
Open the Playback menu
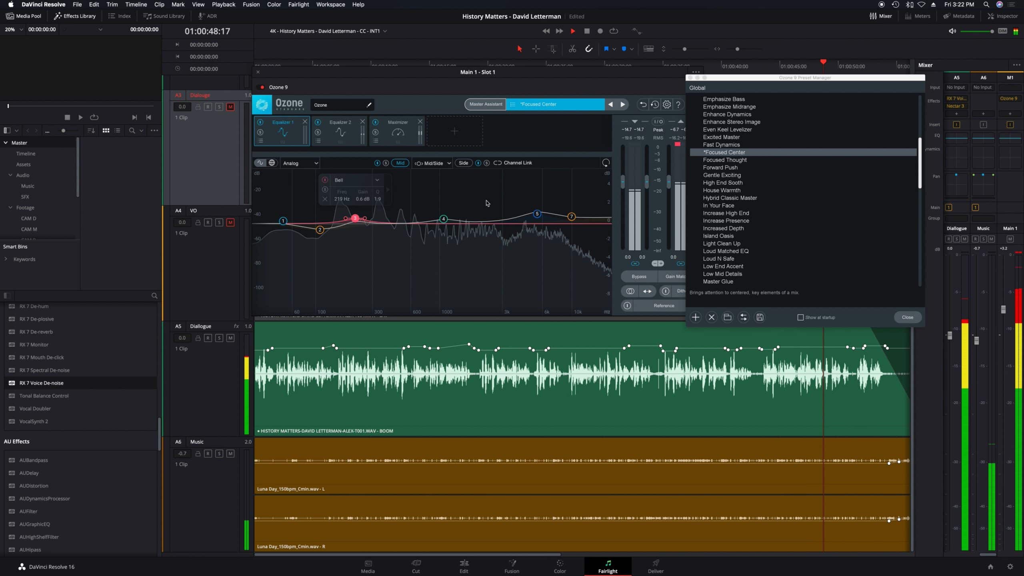coord(223,4)
